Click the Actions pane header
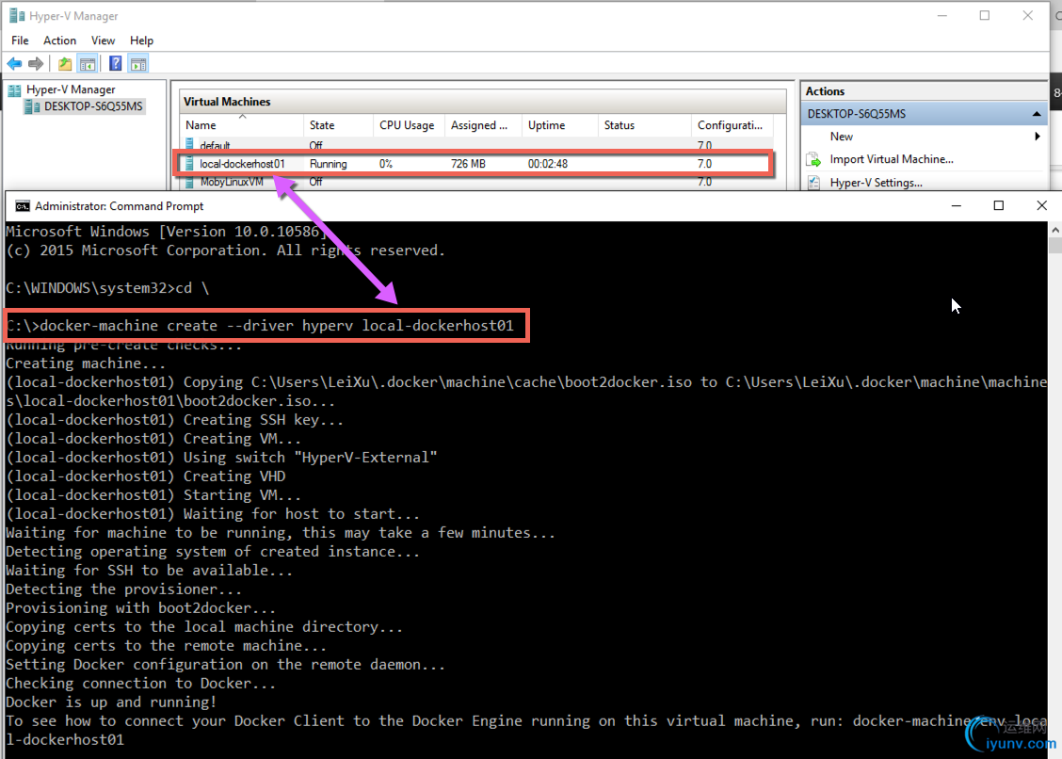The width and height of the screenshot is (1062, 759). pyautogui.click(x=924, y=91)
